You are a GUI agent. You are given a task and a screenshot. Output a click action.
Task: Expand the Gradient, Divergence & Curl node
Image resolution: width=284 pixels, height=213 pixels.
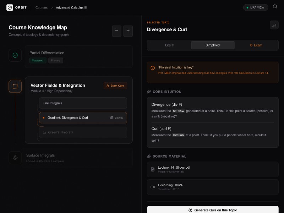(x=83, y=118)
